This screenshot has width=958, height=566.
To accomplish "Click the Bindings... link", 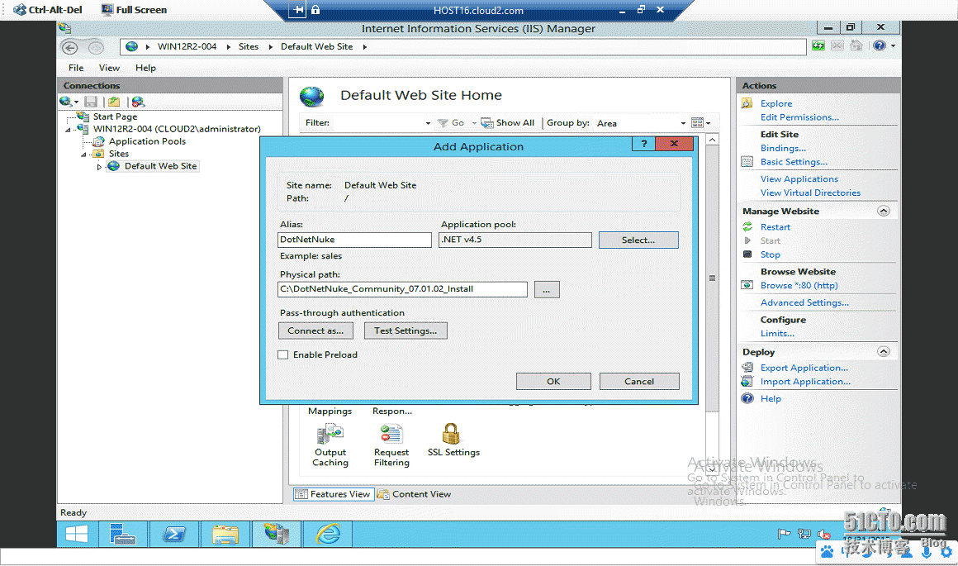I will pyautogui.click(x=783, y=148).
